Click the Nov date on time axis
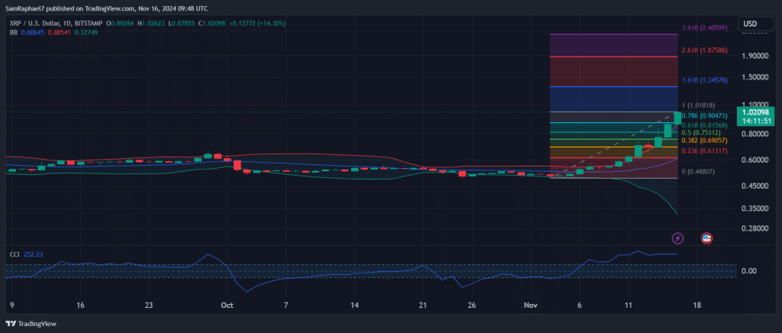This screenshot has height=333, width=782. (x=532, y=305)
